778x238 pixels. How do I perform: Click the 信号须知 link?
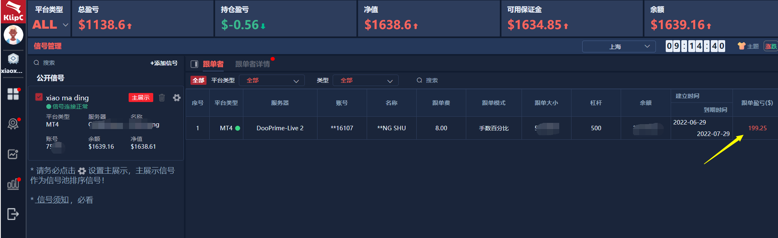click(52, 199)
